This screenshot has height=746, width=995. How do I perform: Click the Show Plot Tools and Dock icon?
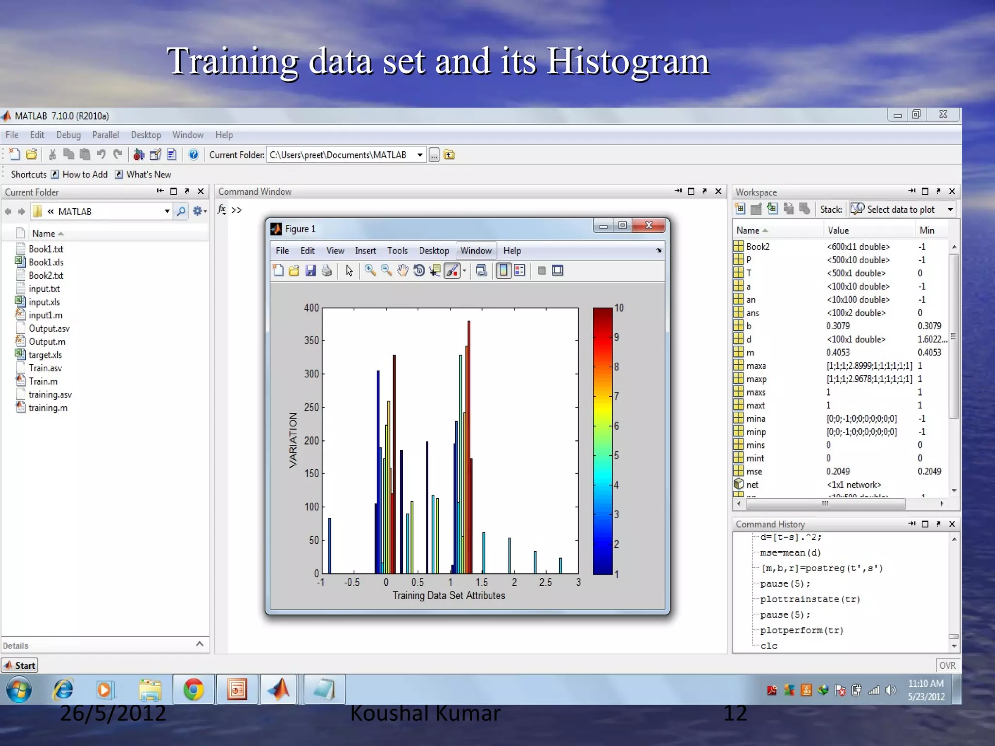558,271
